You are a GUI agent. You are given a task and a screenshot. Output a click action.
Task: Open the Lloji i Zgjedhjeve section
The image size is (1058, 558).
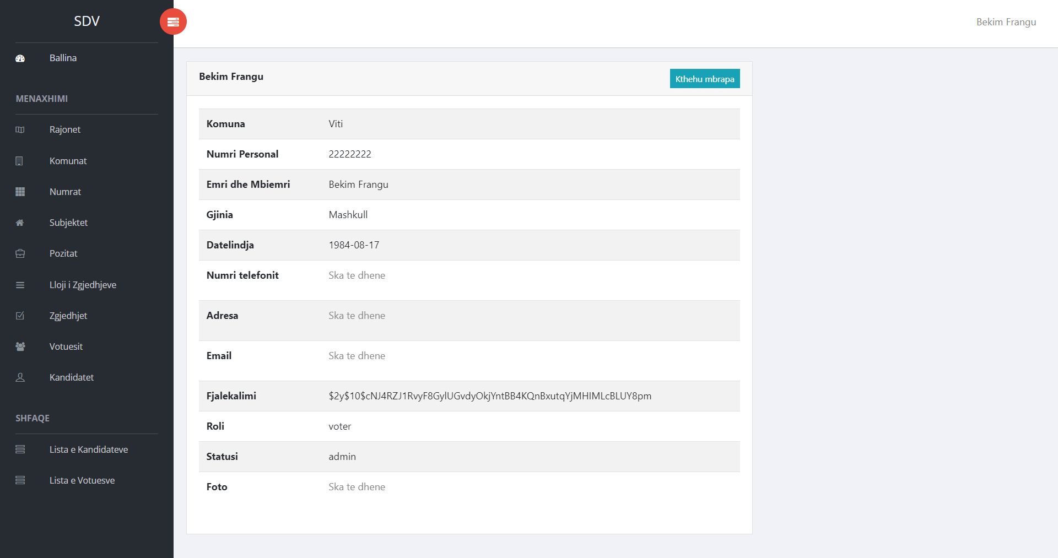(83, 285)
